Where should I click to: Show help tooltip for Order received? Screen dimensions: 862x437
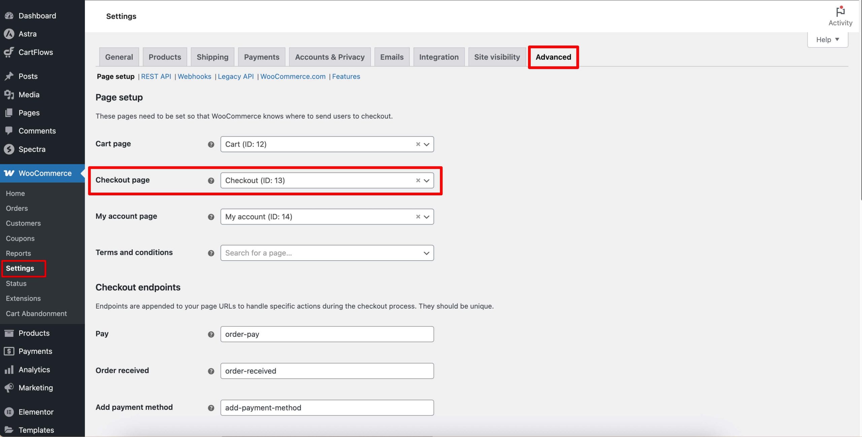pos(211,371)
